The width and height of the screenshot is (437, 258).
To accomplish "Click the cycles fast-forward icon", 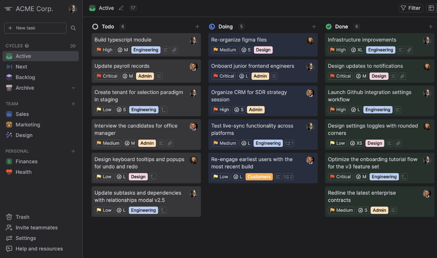I will coord(73,46).
